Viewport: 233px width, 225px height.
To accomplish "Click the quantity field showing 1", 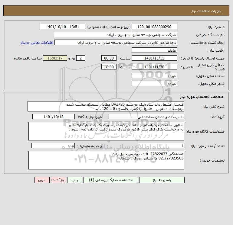I will click(x=162, y=146).
